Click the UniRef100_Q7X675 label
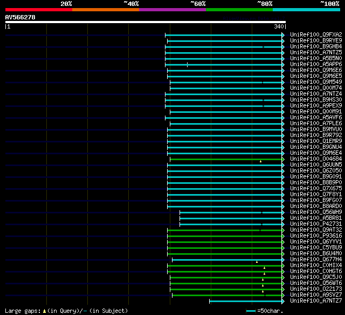 (x=316, y=189)
